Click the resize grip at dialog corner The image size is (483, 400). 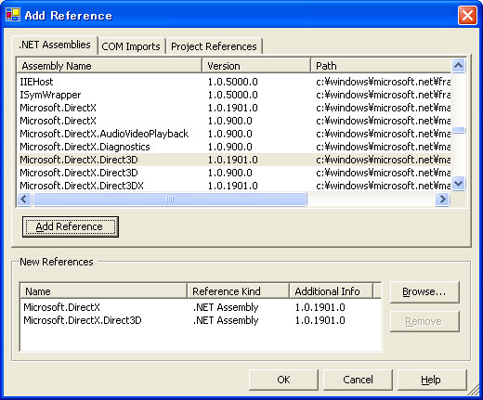[474, 391]
